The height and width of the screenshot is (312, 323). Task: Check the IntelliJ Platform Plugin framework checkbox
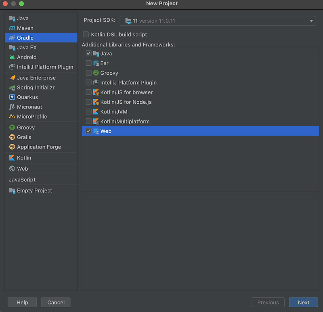click(88, 82)
